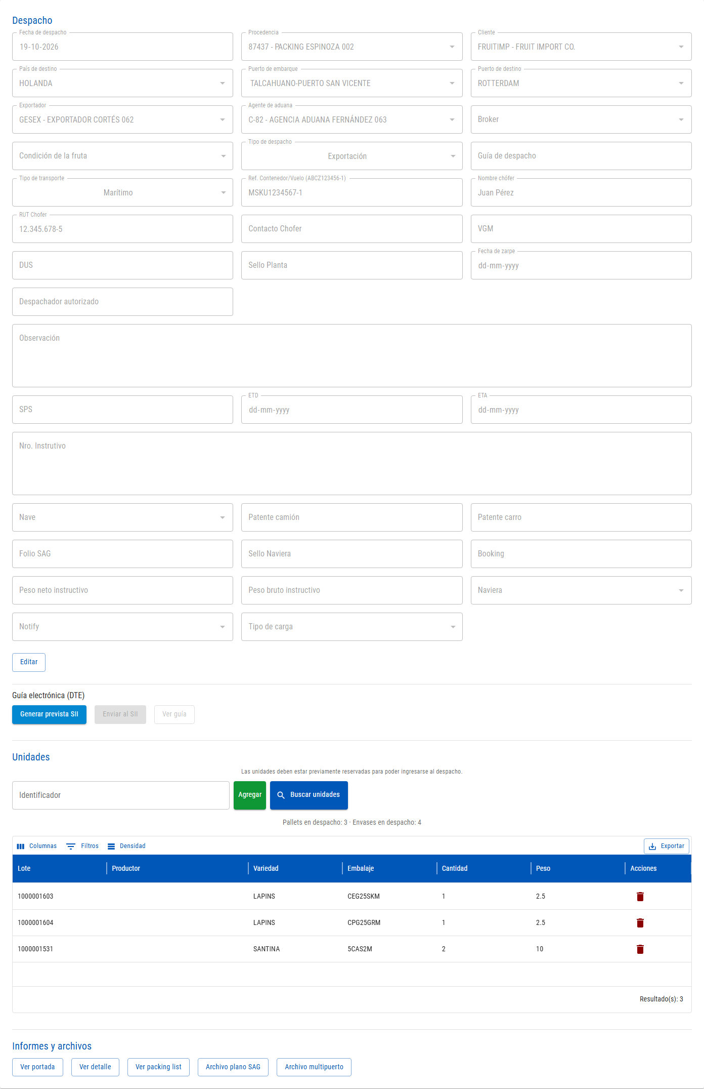The height and width of the screenshot is (1089, 704).
Task: Click the Booking input field
Action: point(581,554)
